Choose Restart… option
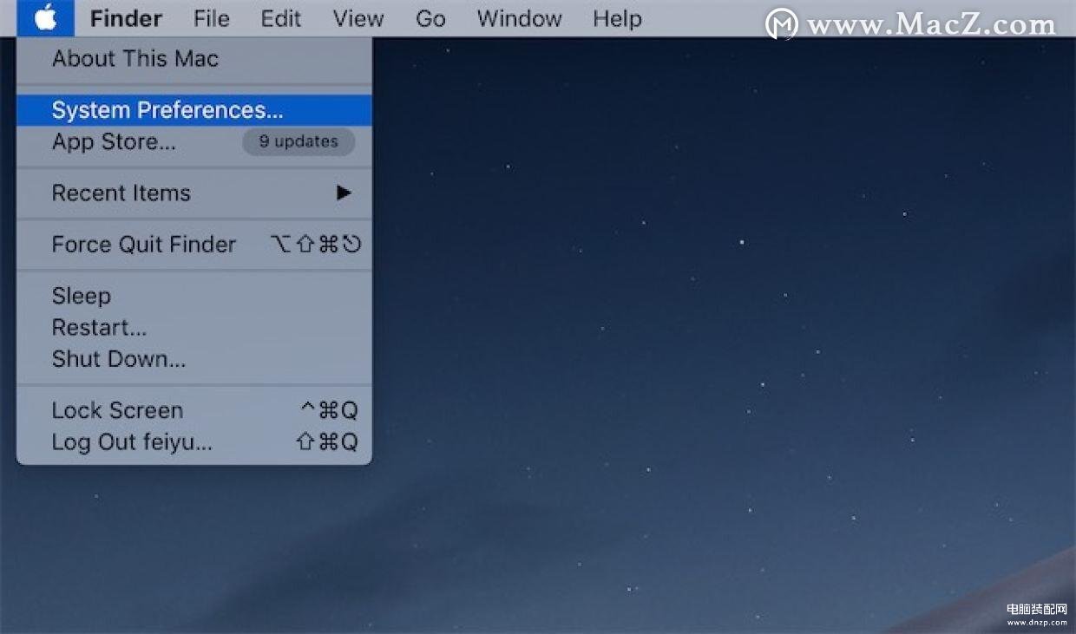 point(194,328)
